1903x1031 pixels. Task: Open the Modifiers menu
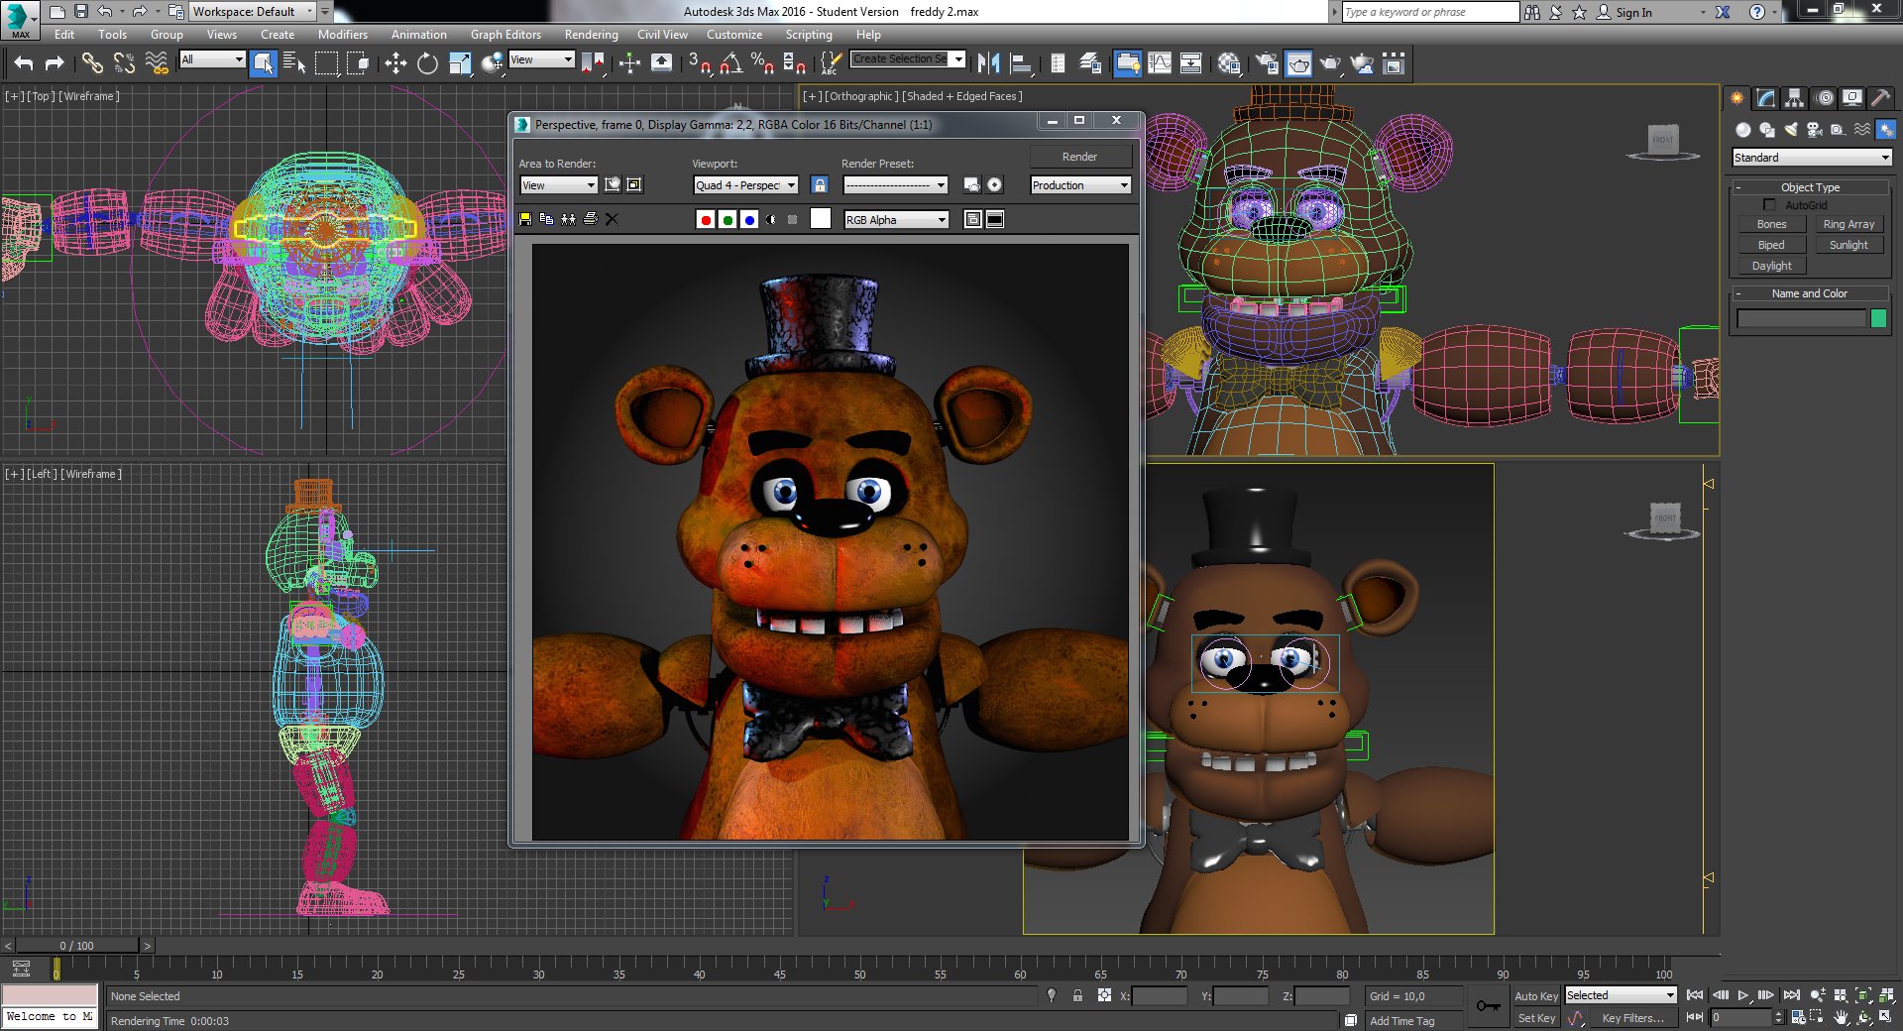pos(342,35)
